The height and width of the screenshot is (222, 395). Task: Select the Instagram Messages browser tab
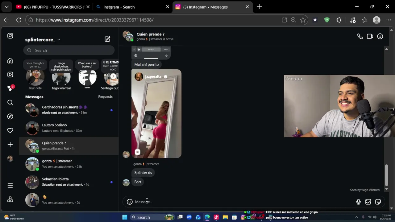pos(212,7)
